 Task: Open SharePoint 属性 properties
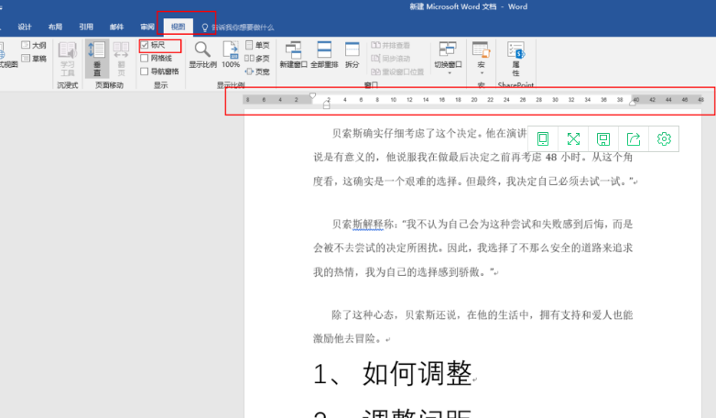pyautogui.click(x=515, y=59)
